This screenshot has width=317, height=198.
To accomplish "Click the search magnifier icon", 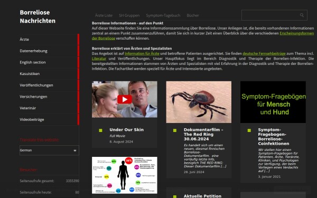I will [302, 15].
